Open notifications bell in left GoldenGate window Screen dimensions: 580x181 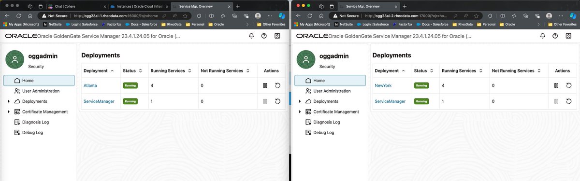(251, 36)
